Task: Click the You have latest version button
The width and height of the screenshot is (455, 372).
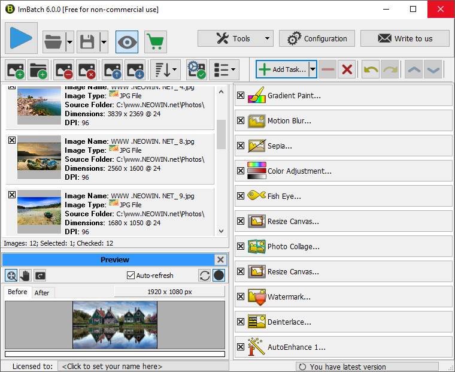Action: (x=367, y=367)
